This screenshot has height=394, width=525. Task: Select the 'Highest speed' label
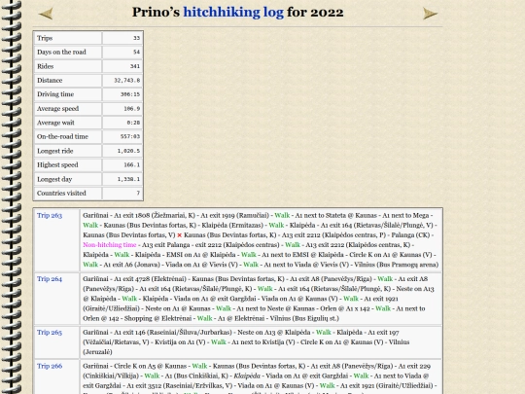pyautogui.click(x=57, y=165)
